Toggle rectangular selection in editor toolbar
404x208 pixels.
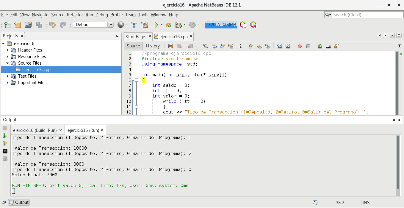pos(239,46)
